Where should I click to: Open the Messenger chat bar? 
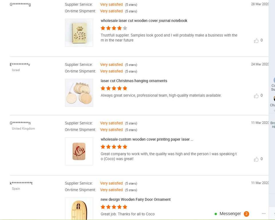click(230, 214)
